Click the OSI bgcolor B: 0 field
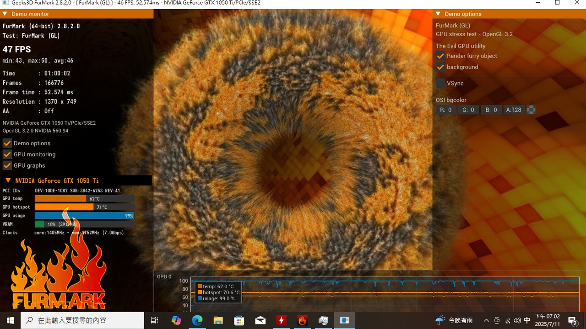Image resolution: width=586 pixels, height=329 pixels. 491,110
